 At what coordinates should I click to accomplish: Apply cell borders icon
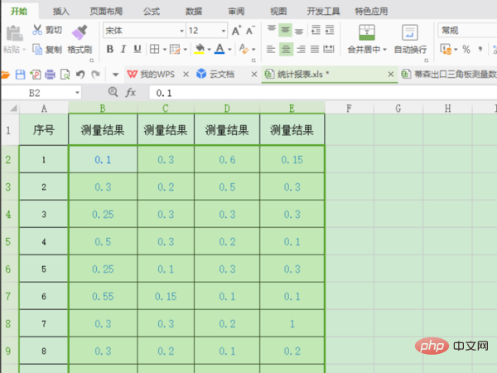154,49
